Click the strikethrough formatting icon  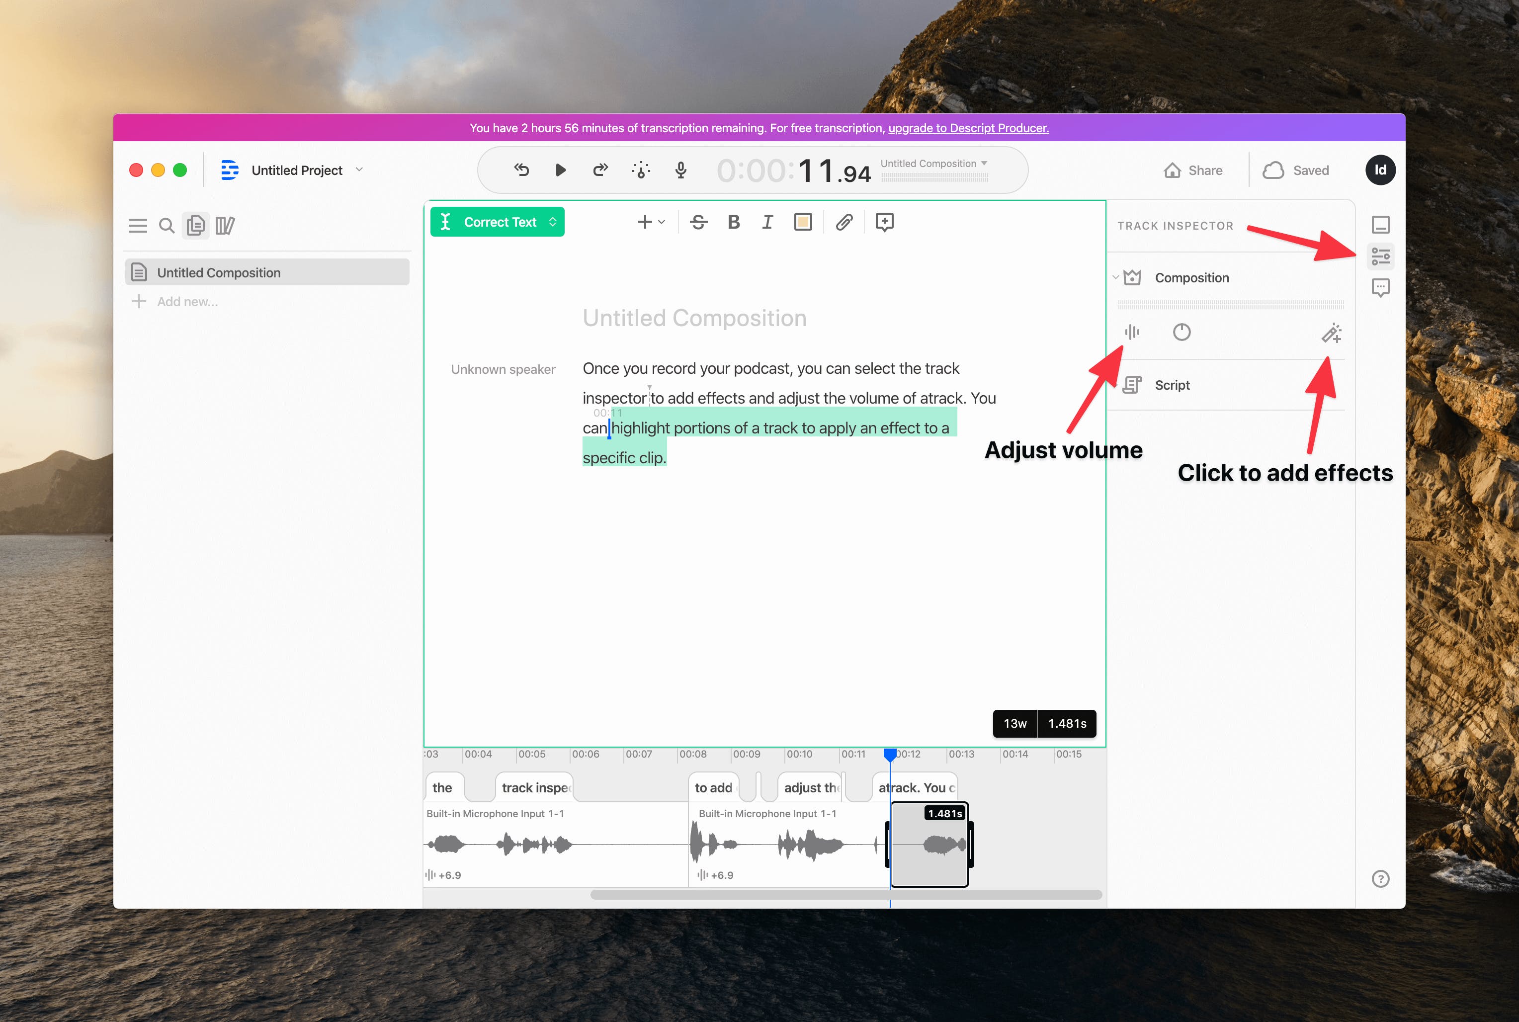coord(698,222)
